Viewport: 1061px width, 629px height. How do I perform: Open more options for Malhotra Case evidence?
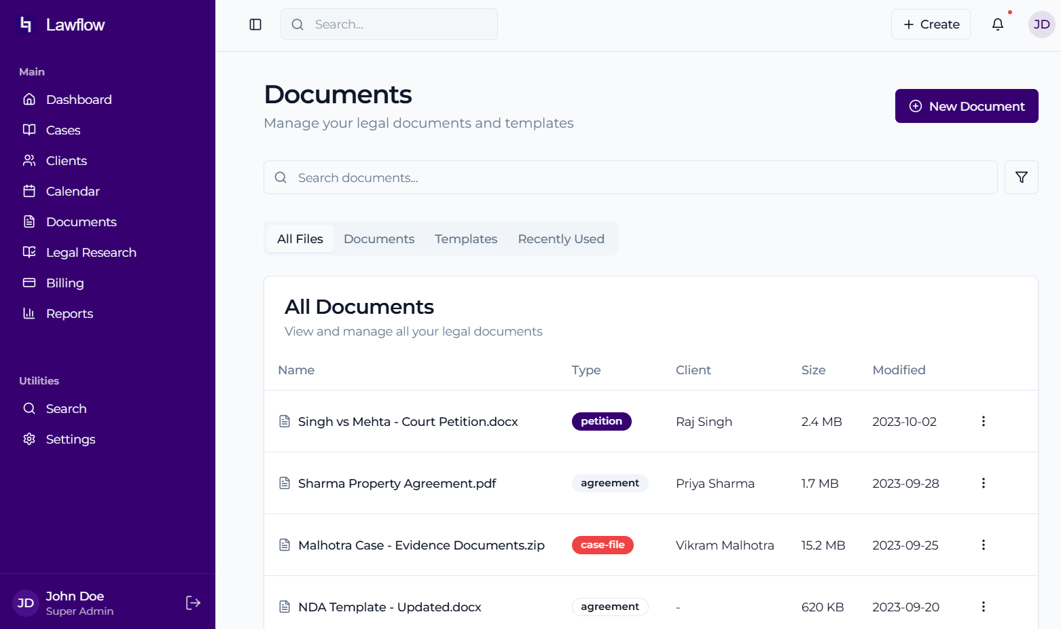pos(983,545)
